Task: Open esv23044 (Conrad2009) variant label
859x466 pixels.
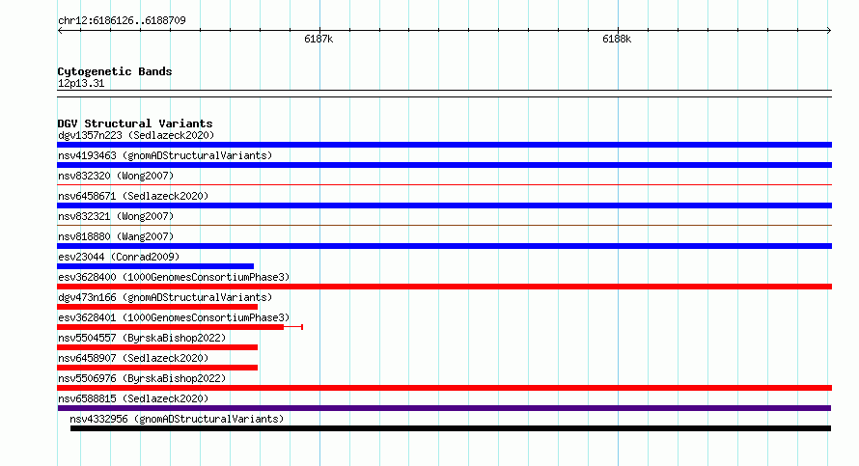Action: pyautogui.click(x=119, y=257)
